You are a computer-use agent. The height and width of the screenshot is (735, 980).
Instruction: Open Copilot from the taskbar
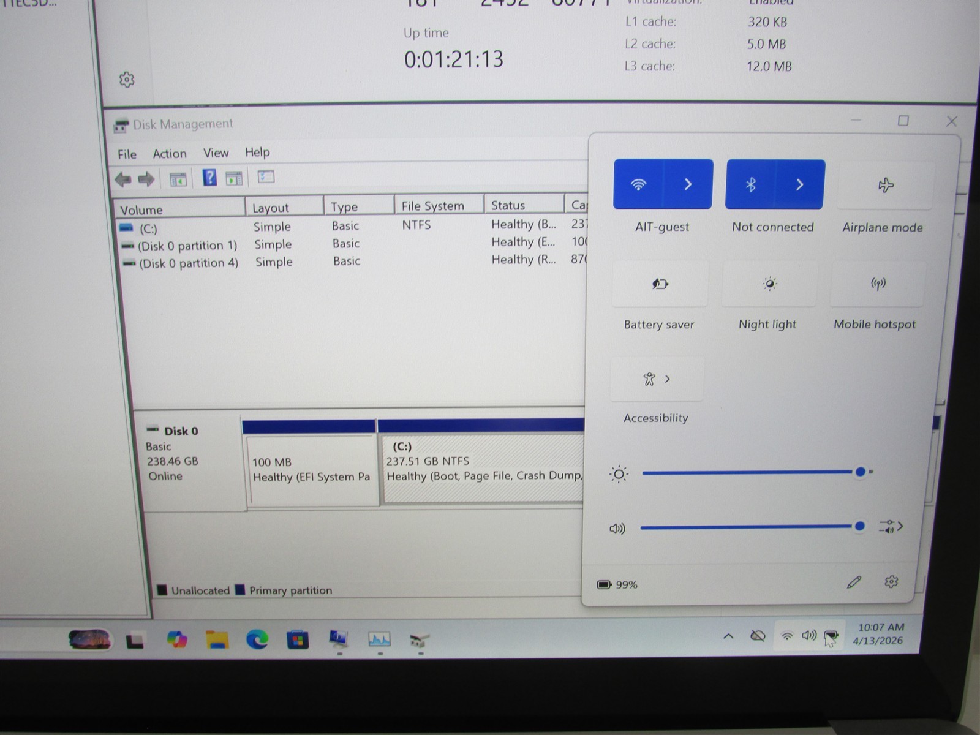click(177, 640)
